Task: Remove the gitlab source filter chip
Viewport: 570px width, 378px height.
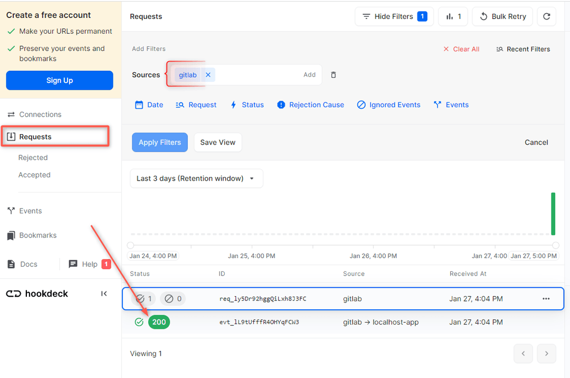Action: [208, 74]
